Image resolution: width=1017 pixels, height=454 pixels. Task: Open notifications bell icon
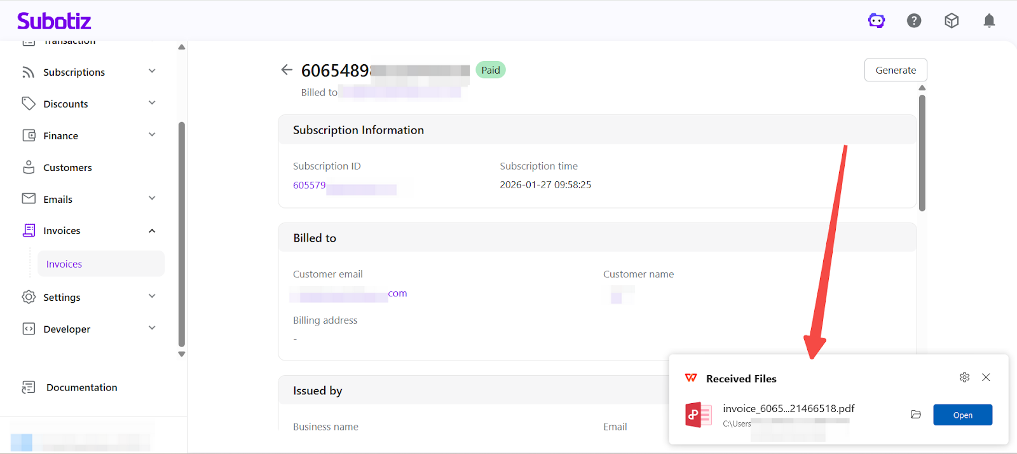(989, 21)
